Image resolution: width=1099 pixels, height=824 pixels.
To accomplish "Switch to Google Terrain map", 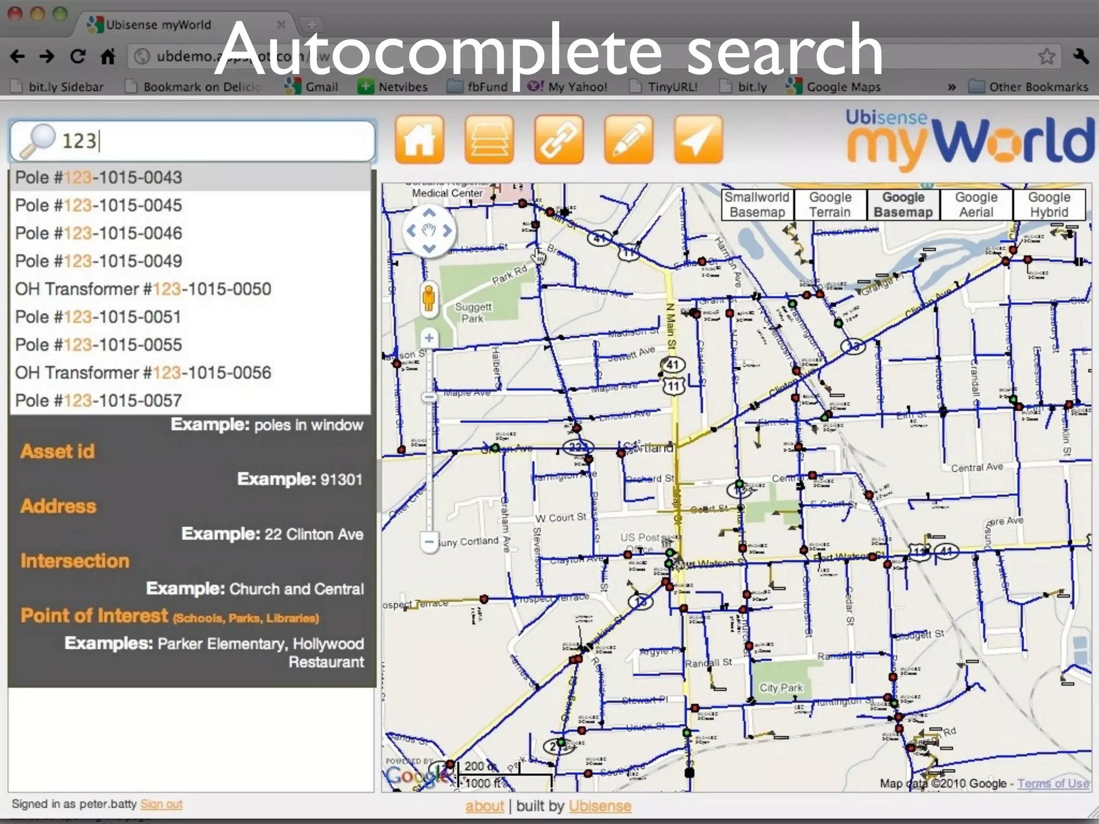I will (830, 205).
